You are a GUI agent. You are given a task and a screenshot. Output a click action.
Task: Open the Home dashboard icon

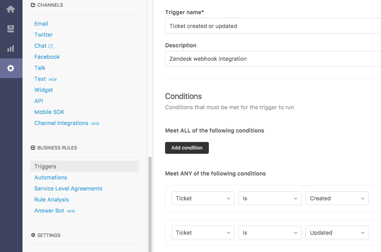(x=11, y=9)
